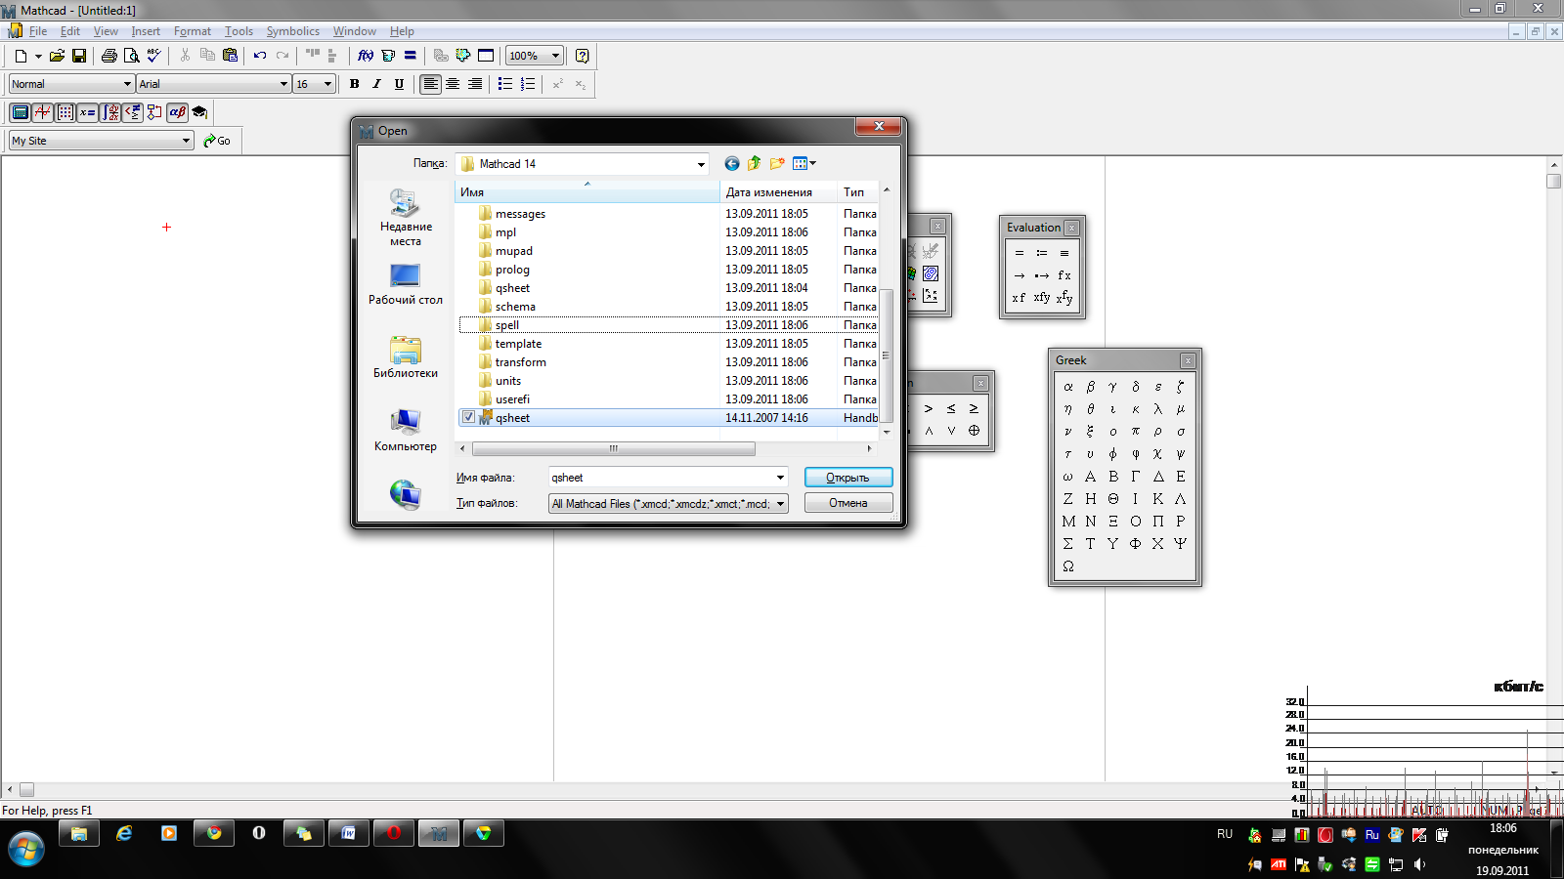Expand the My Site dropdown
Screen dimensions: 1564x879
(x=186, y=141)
